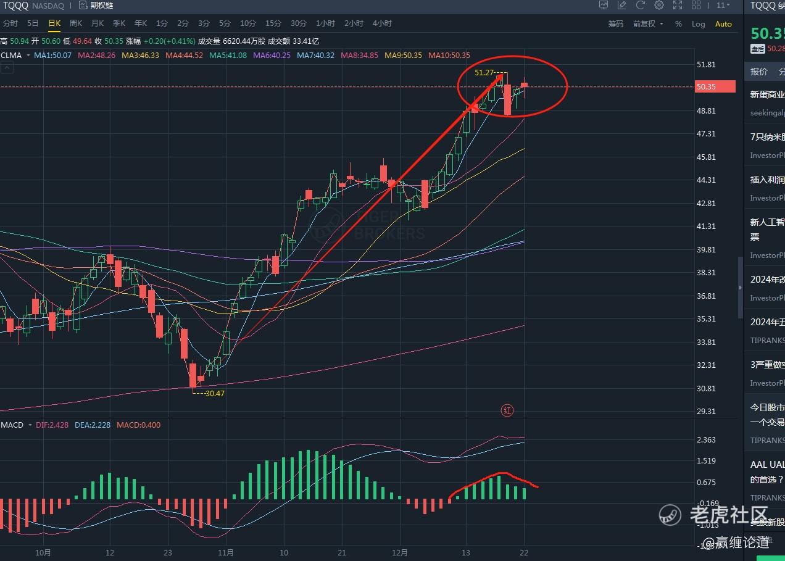The width and height of the screenshot is (785, 561).
Task: Switch to the 5分 interval
Action: [x=225, y=23]
